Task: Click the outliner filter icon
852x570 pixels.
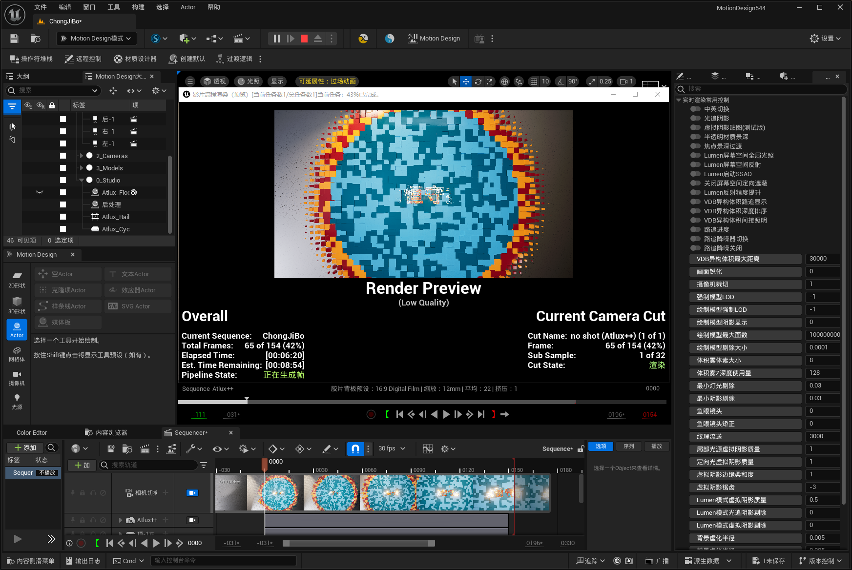Action: tap(12, 106)
